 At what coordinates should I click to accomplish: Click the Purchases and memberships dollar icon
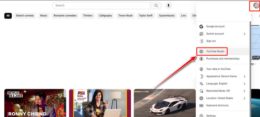coord(201,59)
